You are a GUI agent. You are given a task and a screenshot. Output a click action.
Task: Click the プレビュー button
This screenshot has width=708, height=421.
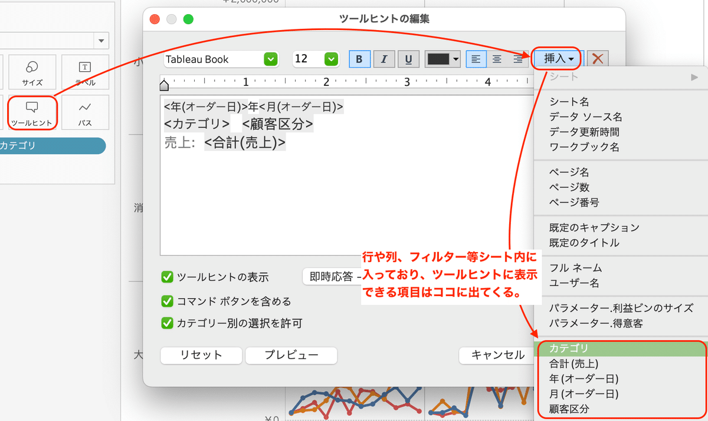coord(291,355)
